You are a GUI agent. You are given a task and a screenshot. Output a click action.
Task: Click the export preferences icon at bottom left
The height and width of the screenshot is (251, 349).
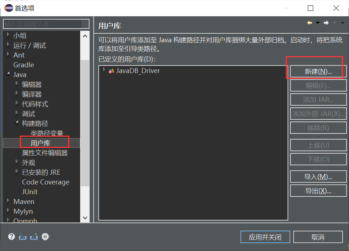click(x=33, y=237)
